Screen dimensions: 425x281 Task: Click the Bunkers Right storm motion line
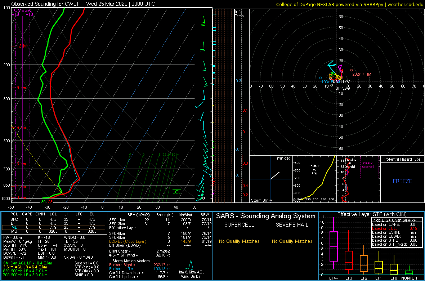coord(139,265)
